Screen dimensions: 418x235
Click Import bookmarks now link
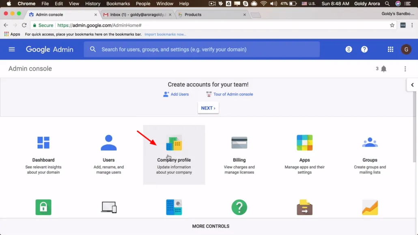pyautogui.click(x=165, y=34)
